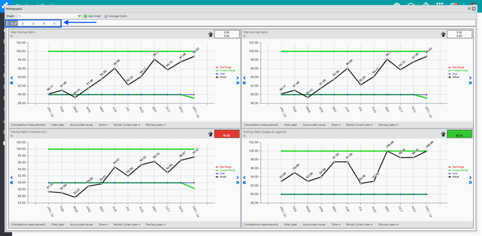Click double right arrow on top-right chart
482x236 pixels.
pyautogui.click(x=470, y=83)
